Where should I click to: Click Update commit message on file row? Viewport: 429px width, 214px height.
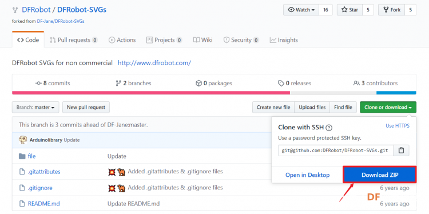click(x=117, y=156)
